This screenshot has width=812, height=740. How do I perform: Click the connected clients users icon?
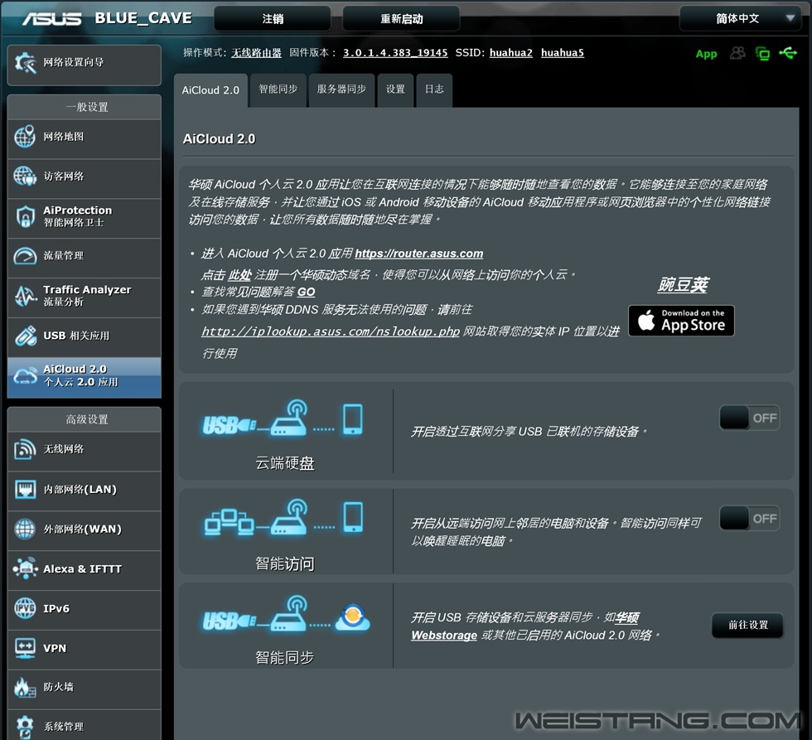(x=737, y=54)
